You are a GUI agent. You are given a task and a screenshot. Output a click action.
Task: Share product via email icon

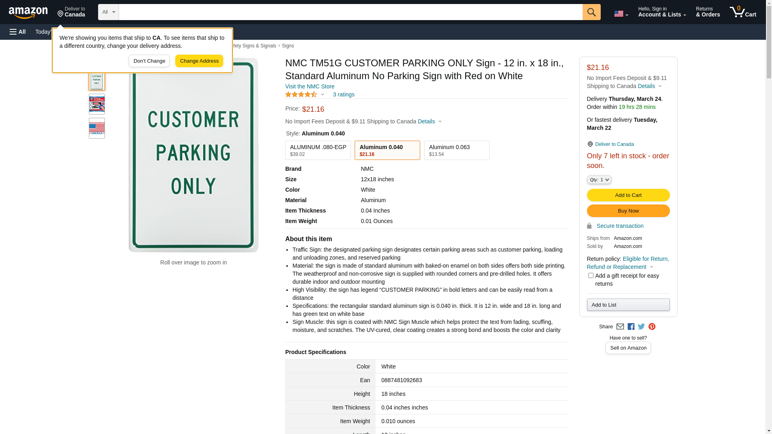pos(620,327)
